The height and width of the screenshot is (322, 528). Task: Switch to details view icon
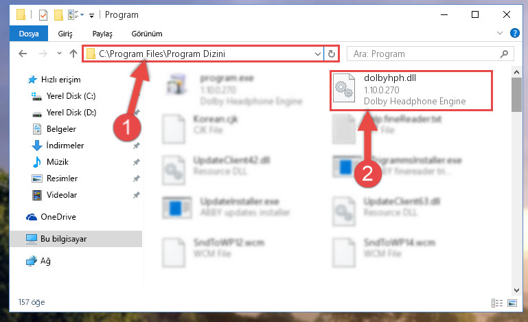pyautogui.click(x=497, y=303)
